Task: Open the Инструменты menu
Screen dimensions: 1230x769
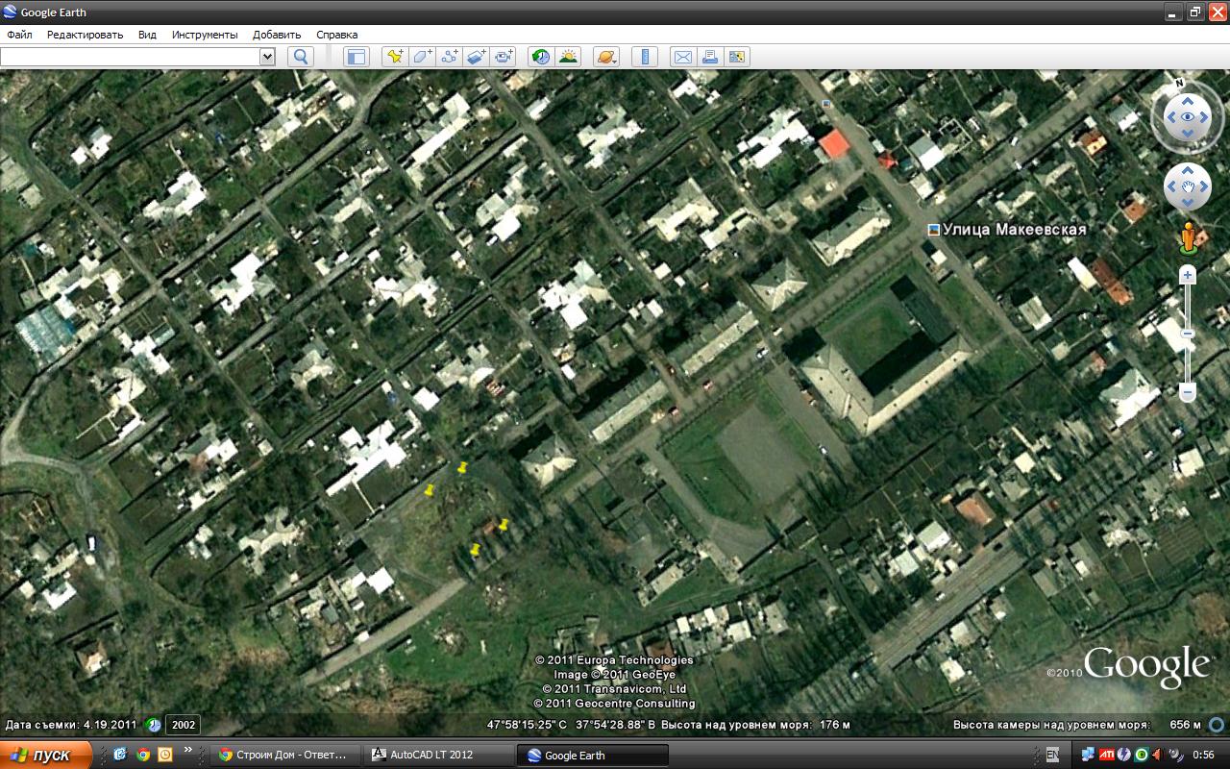Action: tap(205, 35)
